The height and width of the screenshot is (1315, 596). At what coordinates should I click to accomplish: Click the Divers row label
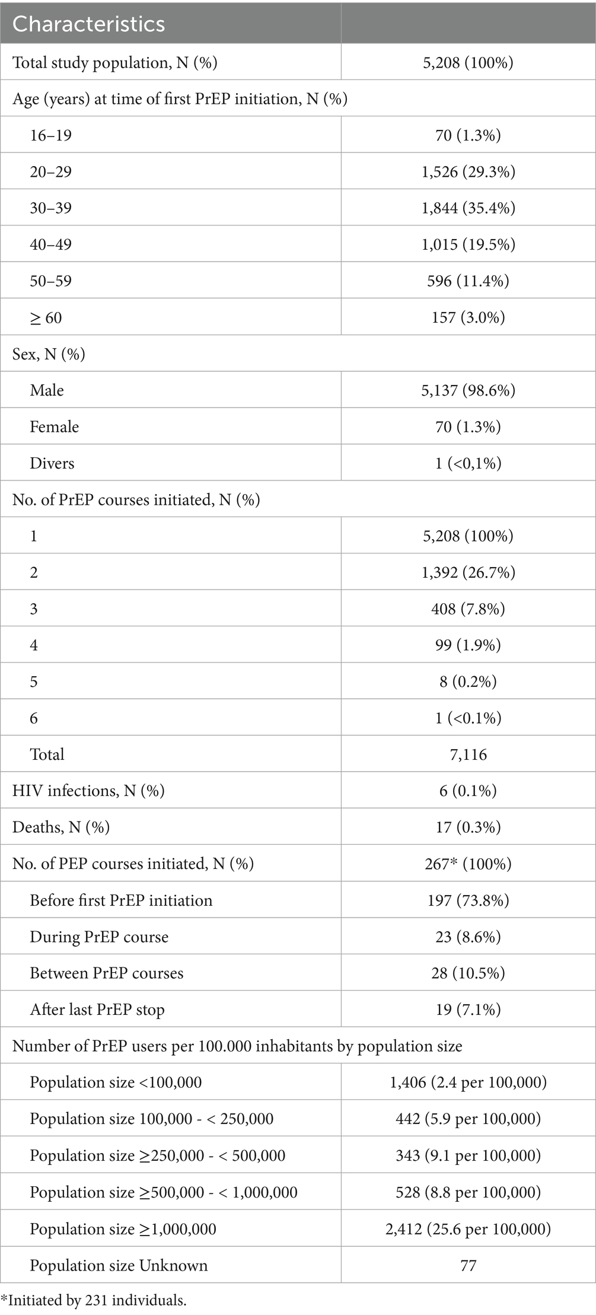coord(52,463)
